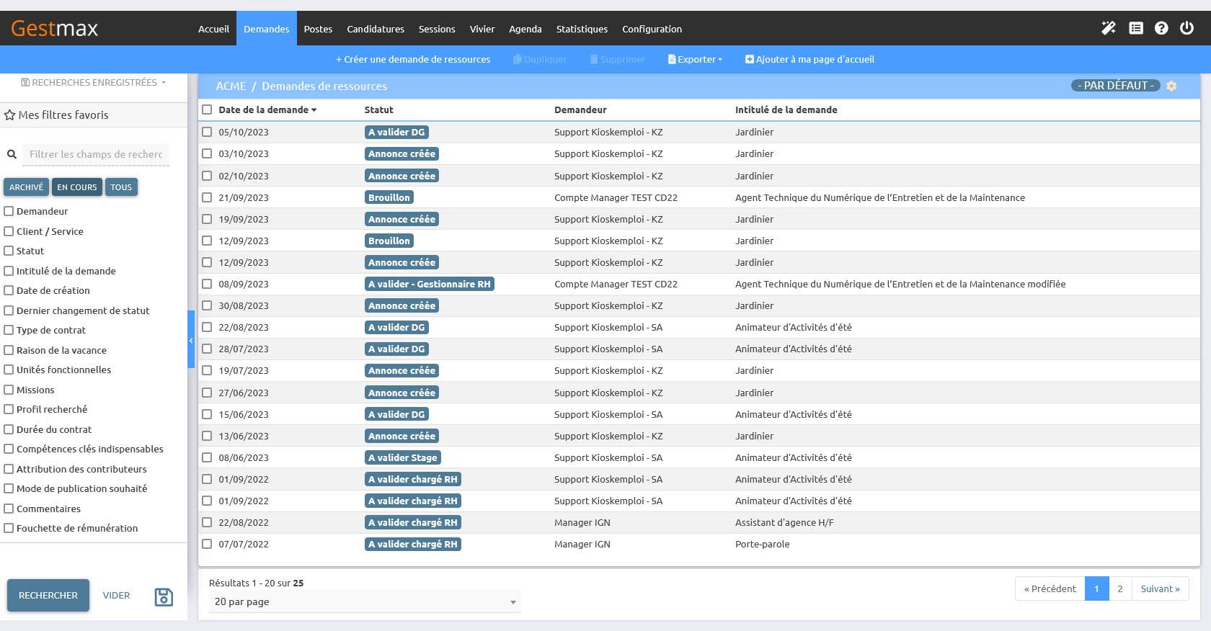
Task: Open the Statistiques menu
Action: pyautogui.click(x=582, y=29)
